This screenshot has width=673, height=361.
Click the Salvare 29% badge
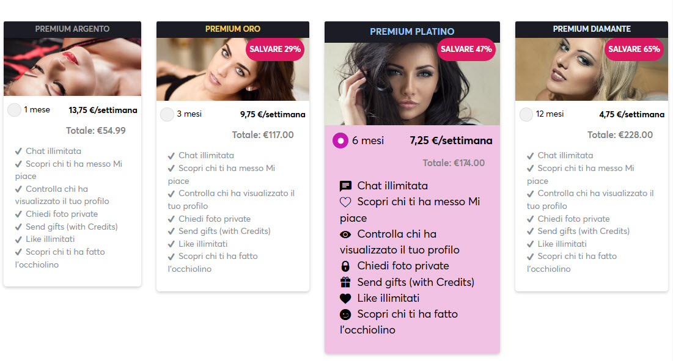point(275,49)
